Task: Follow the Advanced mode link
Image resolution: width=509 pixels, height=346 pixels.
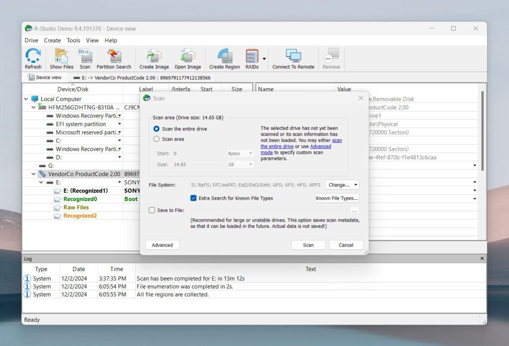Action: [320, 146]
